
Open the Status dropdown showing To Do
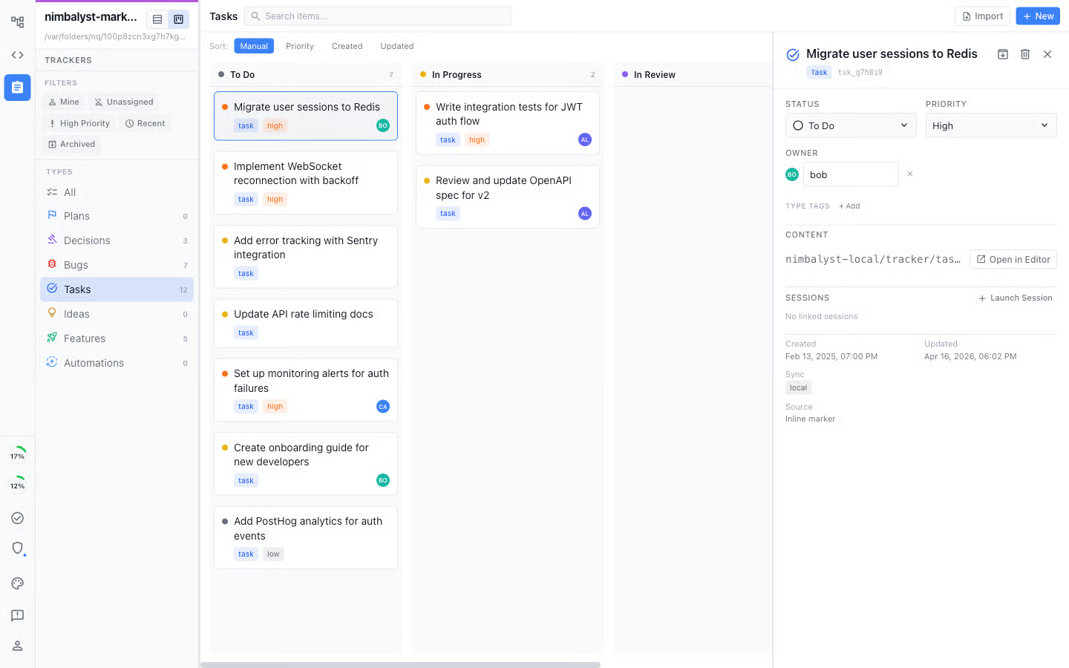851,125
